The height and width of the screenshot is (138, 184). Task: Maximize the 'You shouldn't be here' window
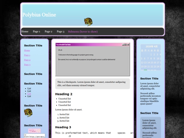[125, 45]
